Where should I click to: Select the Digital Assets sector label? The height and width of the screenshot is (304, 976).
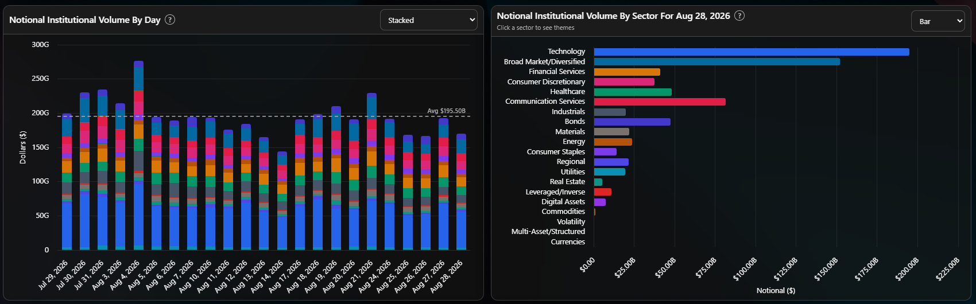(563, 201)
